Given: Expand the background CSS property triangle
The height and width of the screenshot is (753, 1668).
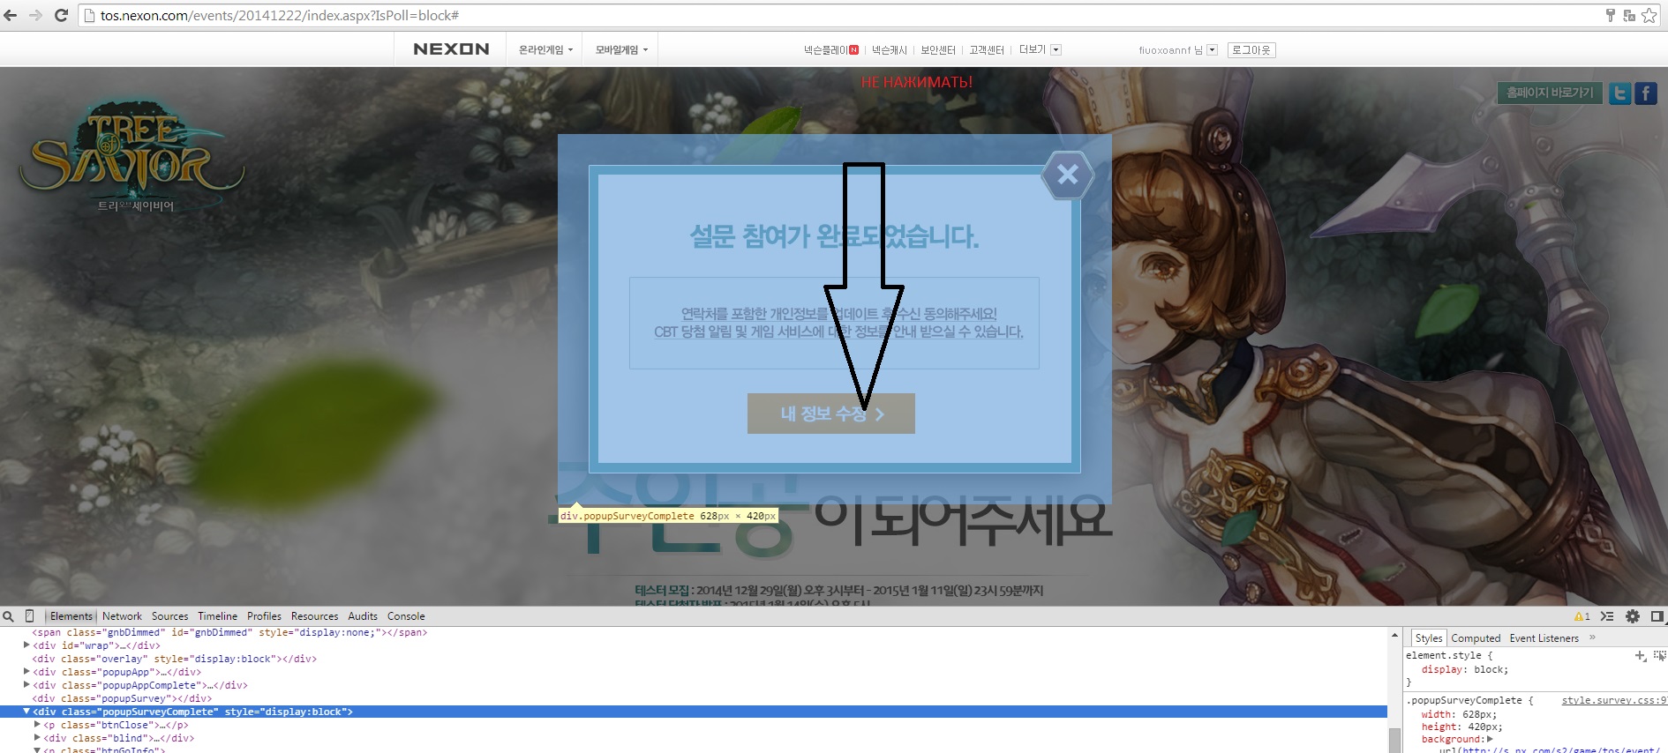Looking at the screenshot, I should pyautogui.click(x=1490, y=739).
